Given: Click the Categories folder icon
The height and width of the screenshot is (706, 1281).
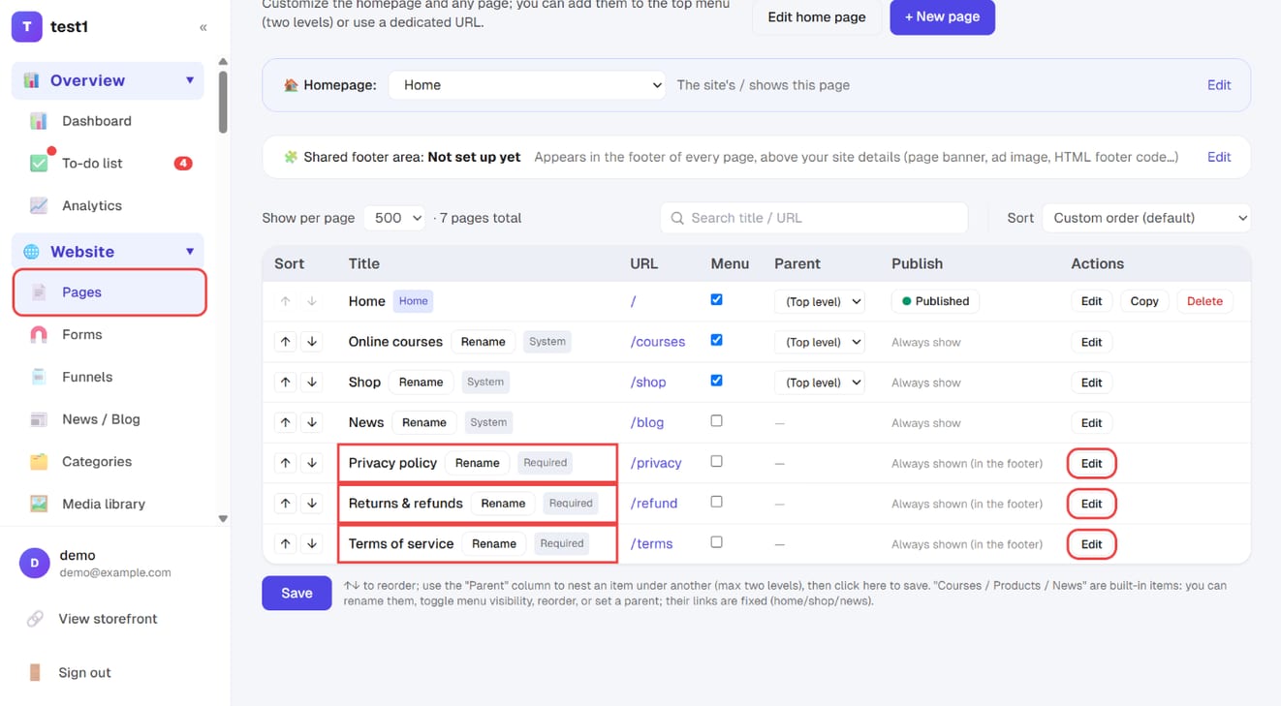Looking at the screenshot, I should tap(39, 462).
